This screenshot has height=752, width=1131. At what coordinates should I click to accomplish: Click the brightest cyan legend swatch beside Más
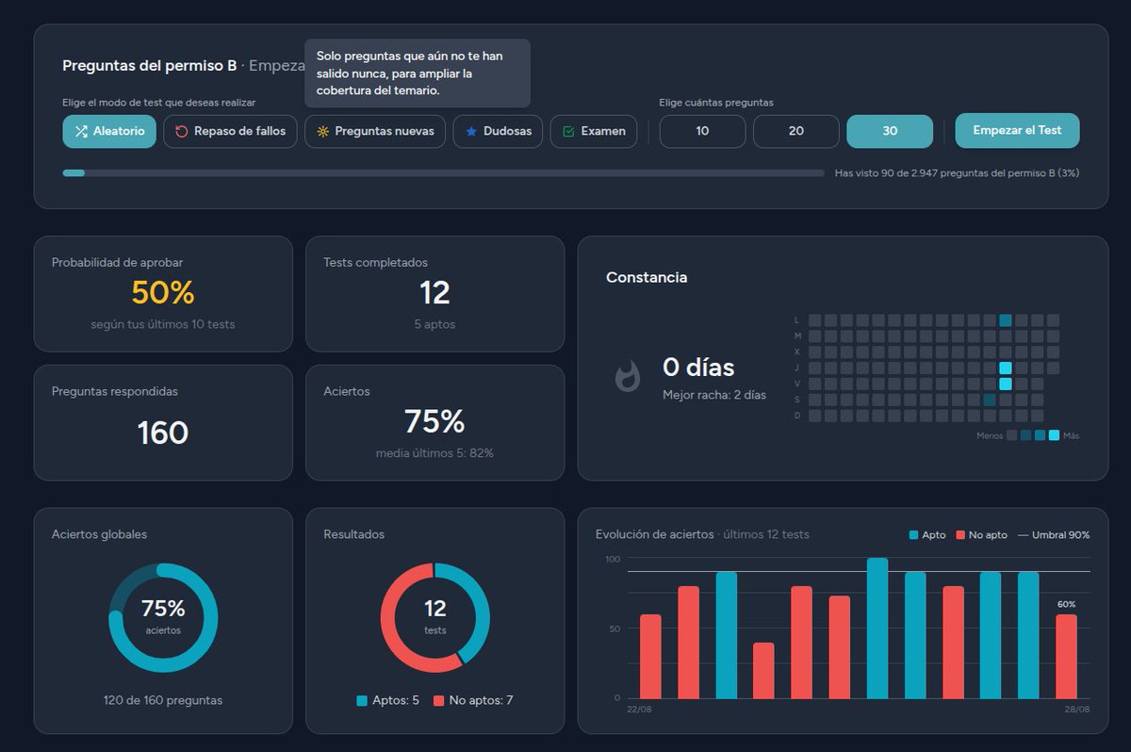[1054, 435]
